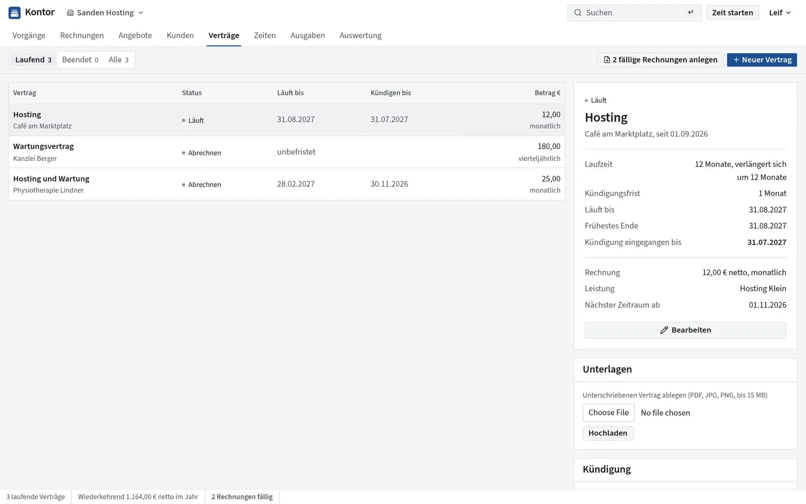This screenshot has width=806, height=504.
Task: Select the Wartungsvertrag Kanzlei Berger row
Action: [287, 152]
